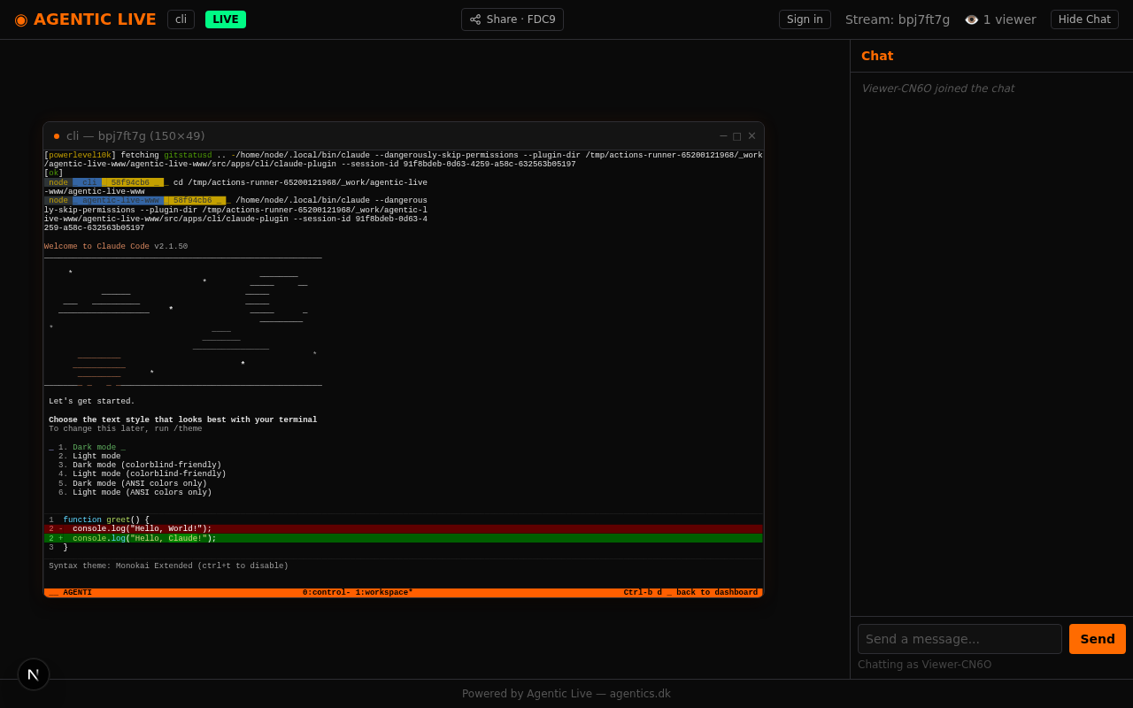Image resolution: width=1133 pixels, height=708 pixels.
Task: Click the green LIVE status badge
Action: pos(226,19)
